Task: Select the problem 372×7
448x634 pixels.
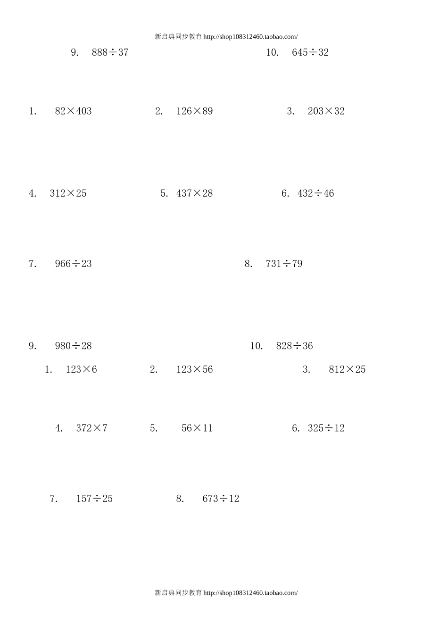Action: point(92,428)
